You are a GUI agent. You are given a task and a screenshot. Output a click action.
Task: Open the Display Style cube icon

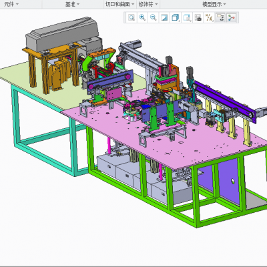[x=176, y=17]
